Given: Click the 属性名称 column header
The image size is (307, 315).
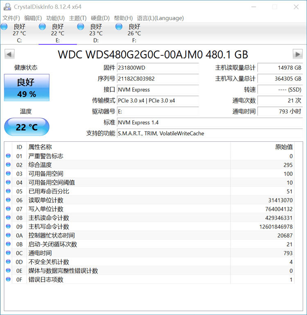Looking at the screenshot, I should pyautogui.click(x=129, y=147).
